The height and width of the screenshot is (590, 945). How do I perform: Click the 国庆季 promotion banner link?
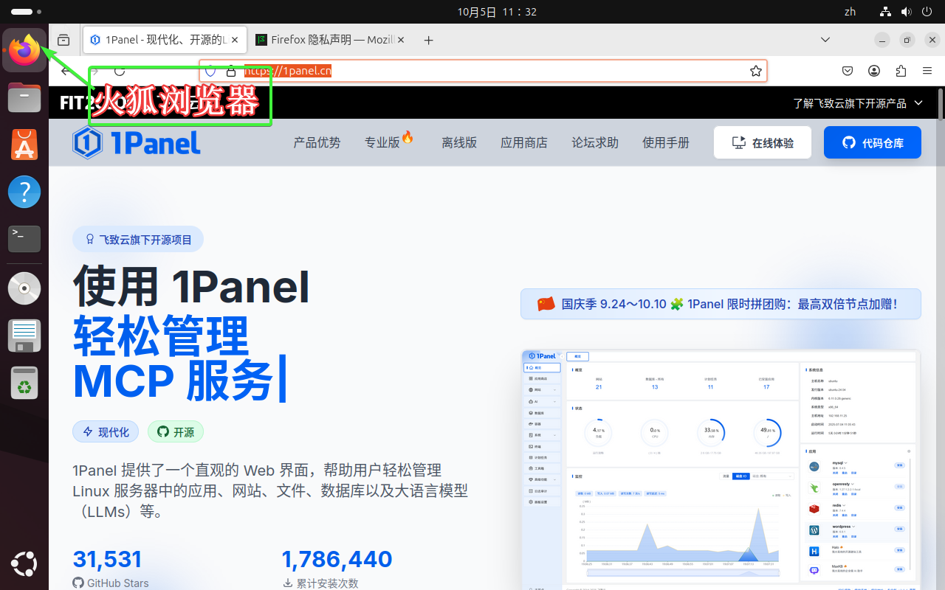(x=720, y=304)
